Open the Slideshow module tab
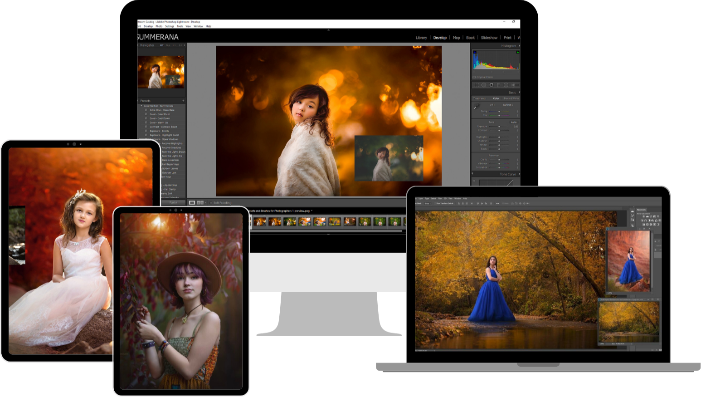701x397 pixels. [489, 38]
